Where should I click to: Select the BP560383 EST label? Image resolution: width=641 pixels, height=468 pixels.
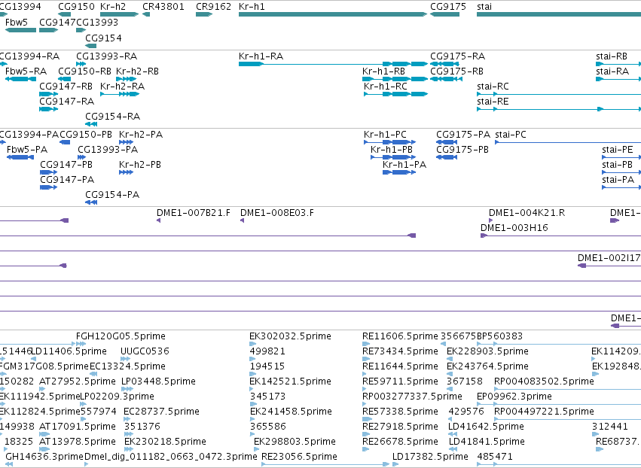(499, 336)
